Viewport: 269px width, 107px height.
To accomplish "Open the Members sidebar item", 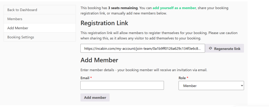I will pos(15,19).
